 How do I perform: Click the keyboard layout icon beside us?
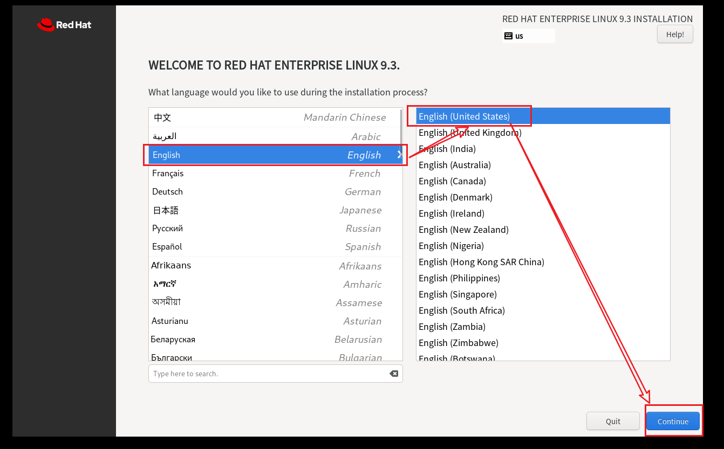(x=508, y=36)
